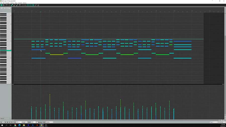Switch to piano roll view mode icon
Viewport: 226px width, 127px height.
point(2,5)
